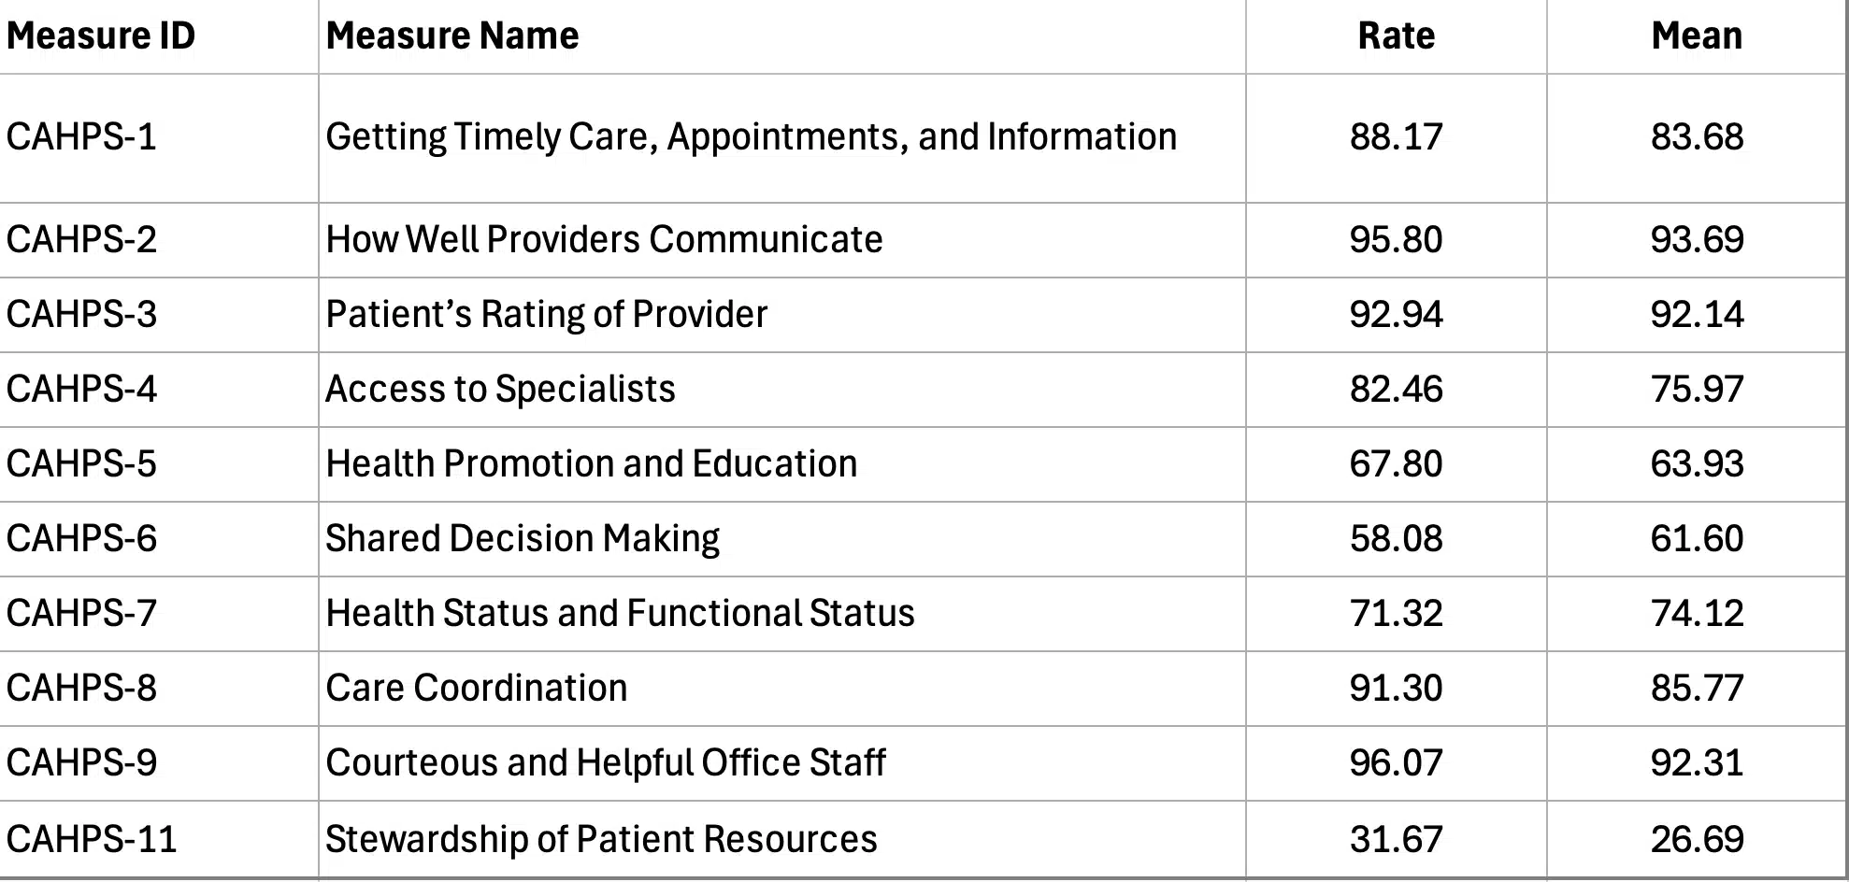Click the rate value 58.08

[x=1396, y=539]
